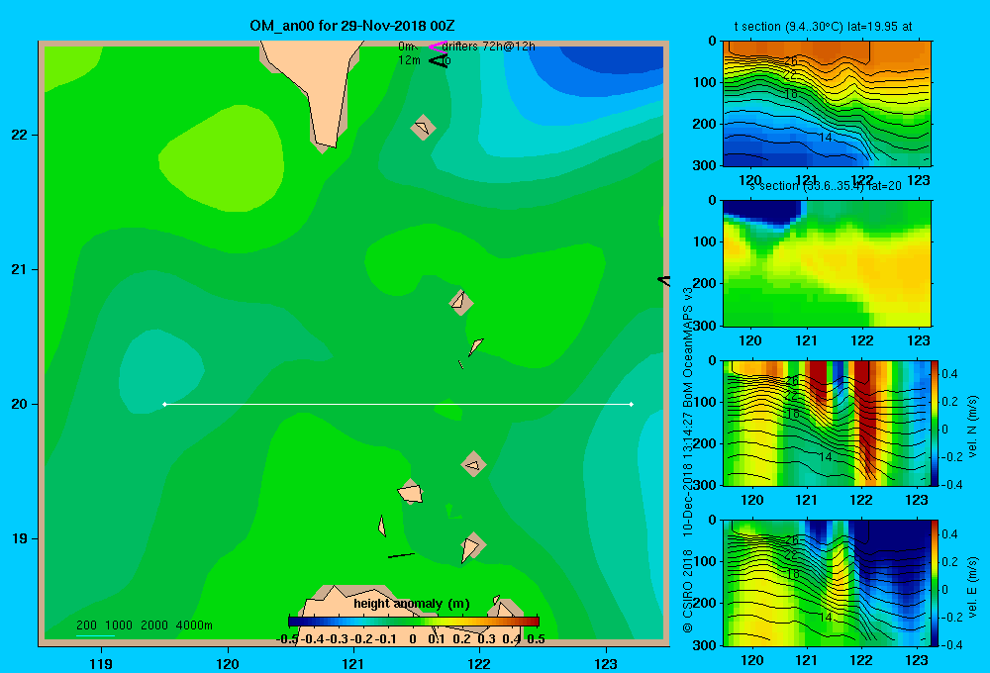This screenshot has height=673, width=990.
Task: Open the northward velocity section plot
Action: [x=827, y=423]
